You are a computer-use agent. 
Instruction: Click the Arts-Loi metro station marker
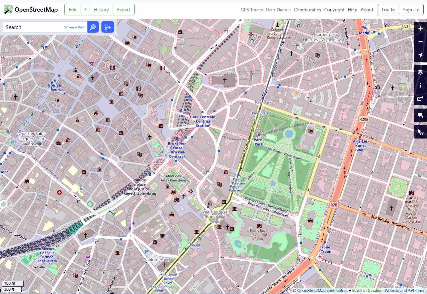coord(360,137)
